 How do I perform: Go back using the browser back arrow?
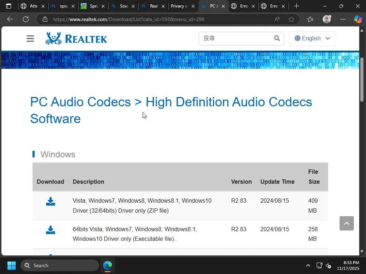pyautogui.click(x=10, y=19)
